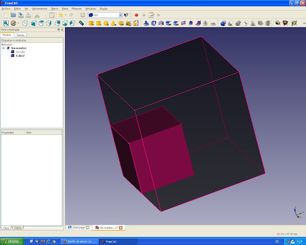
Task: Select the Fillet edges tool
Action: click(x=168, y=23)
